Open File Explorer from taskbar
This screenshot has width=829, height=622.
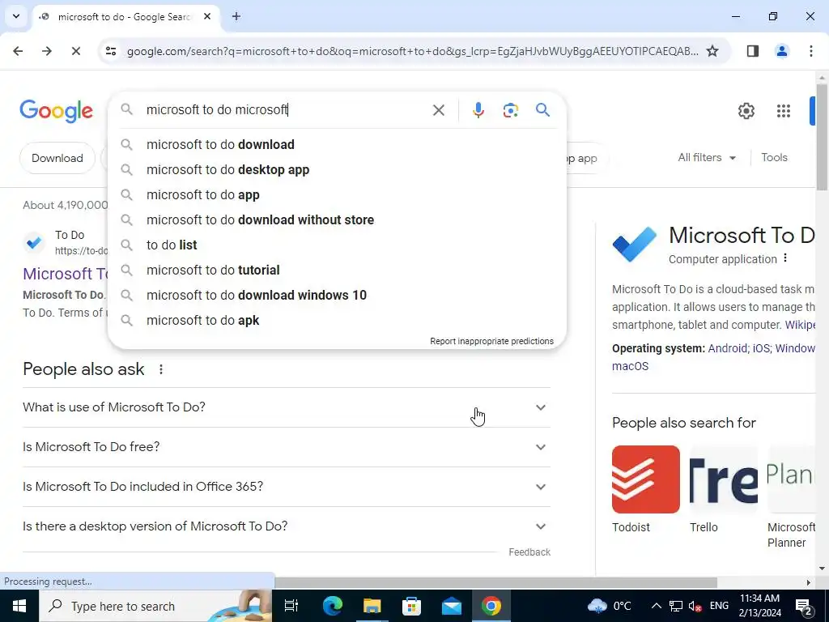[372, 606]
